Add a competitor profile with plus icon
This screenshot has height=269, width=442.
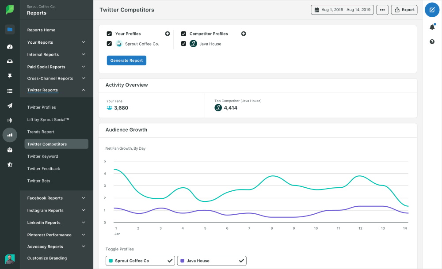pyautogui.click(x=244, y=34)
